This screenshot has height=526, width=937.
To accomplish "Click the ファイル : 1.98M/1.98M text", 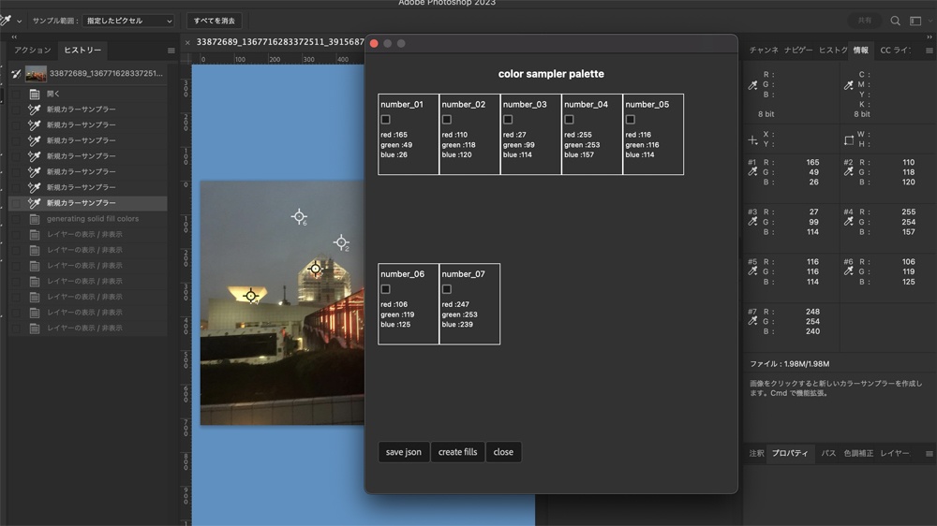I will click(x=789, y=363).
